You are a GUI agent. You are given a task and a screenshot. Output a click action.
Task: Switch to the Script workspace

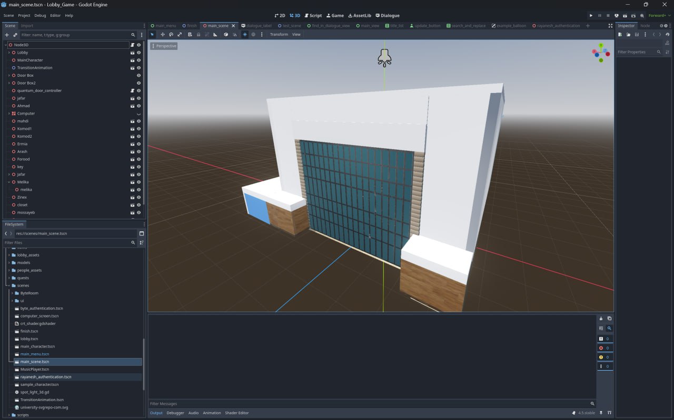pyautogui.click(x=313, y=16)
